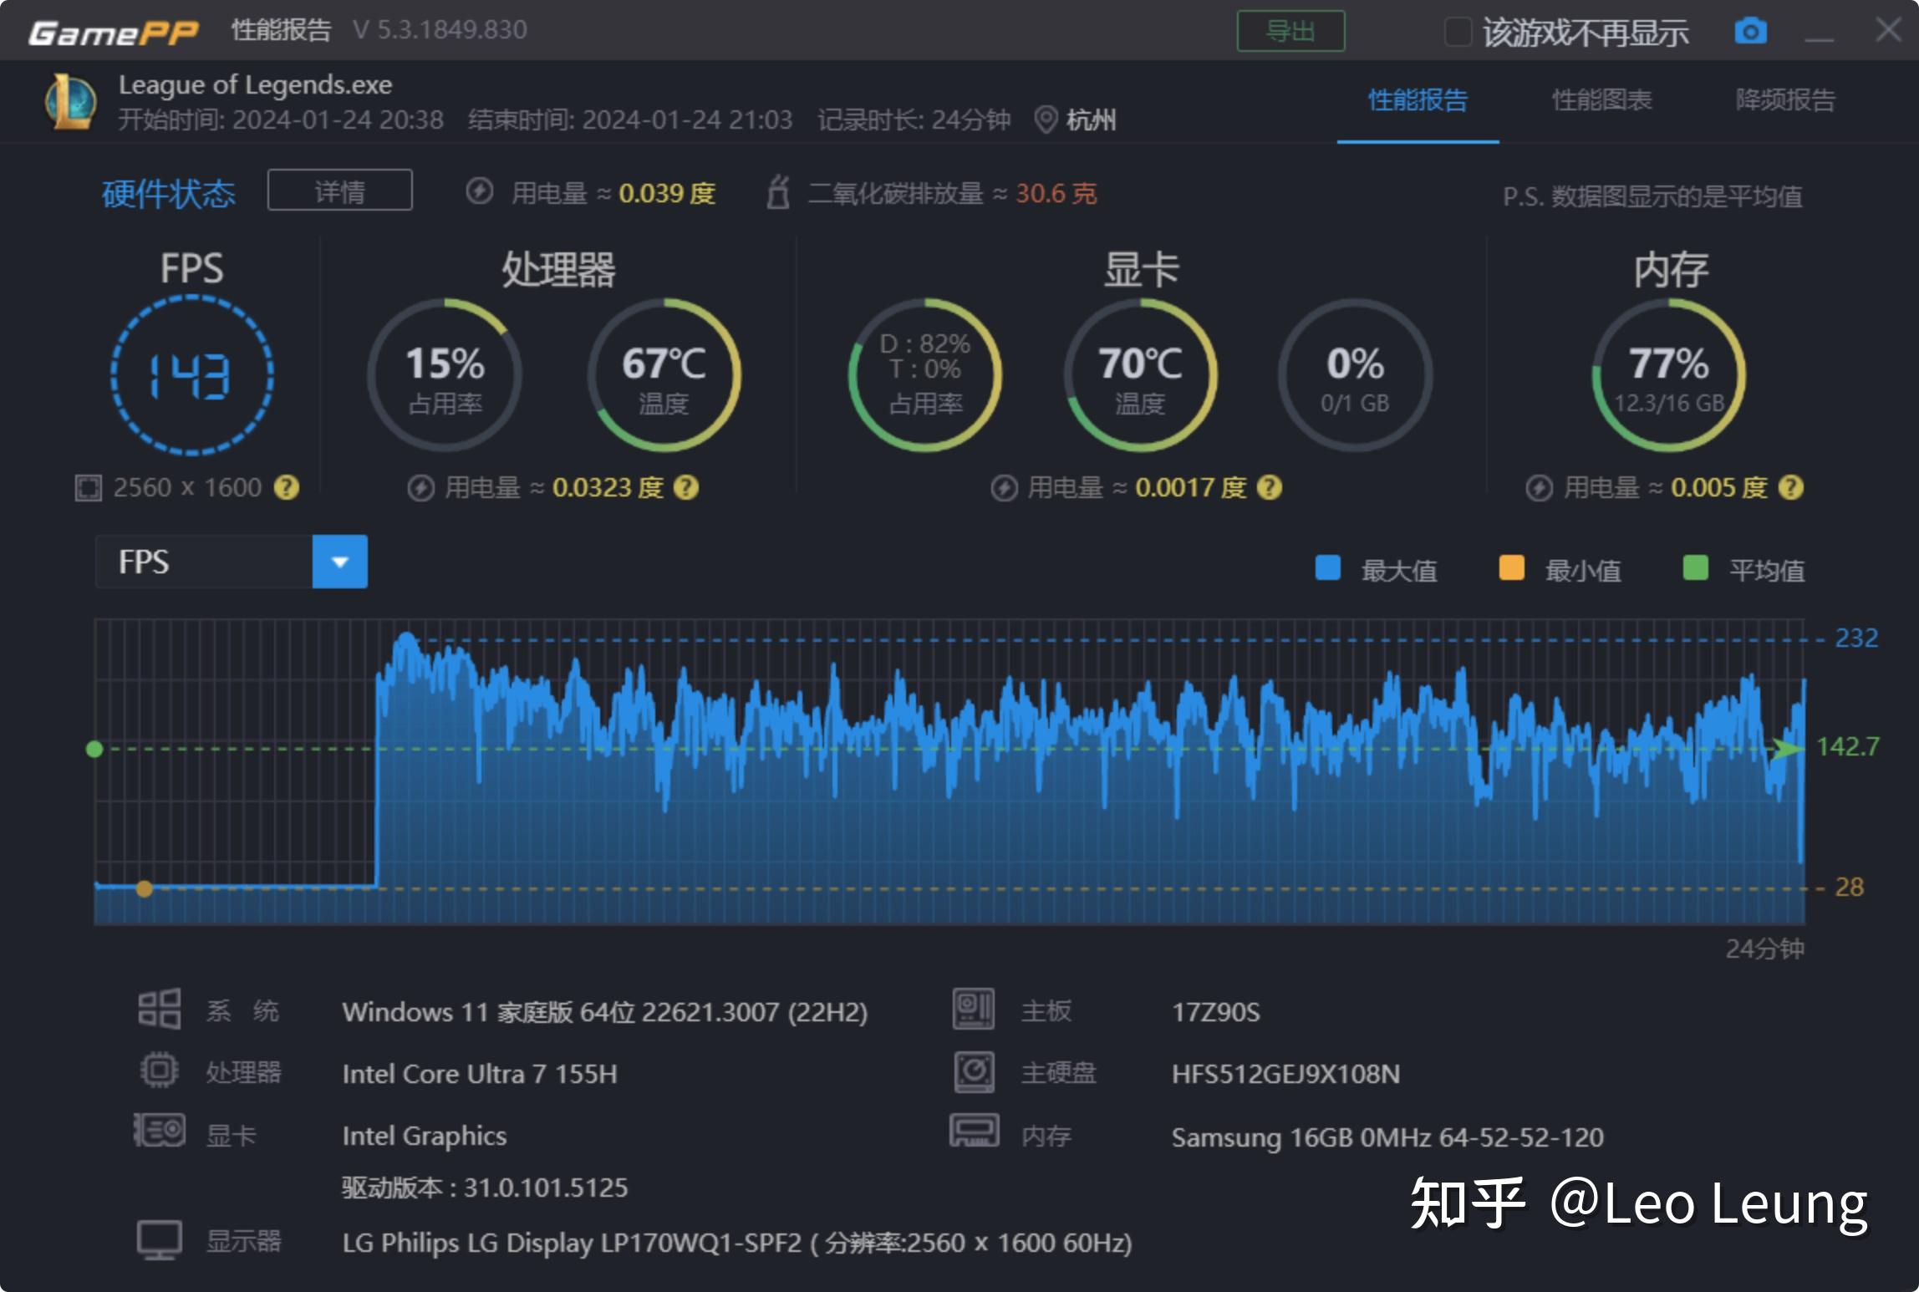Viewport: 1919px width, 1292px height.
Task: Click the RAM icon beside Samsung 16GB
Action: click(974, 1131)
